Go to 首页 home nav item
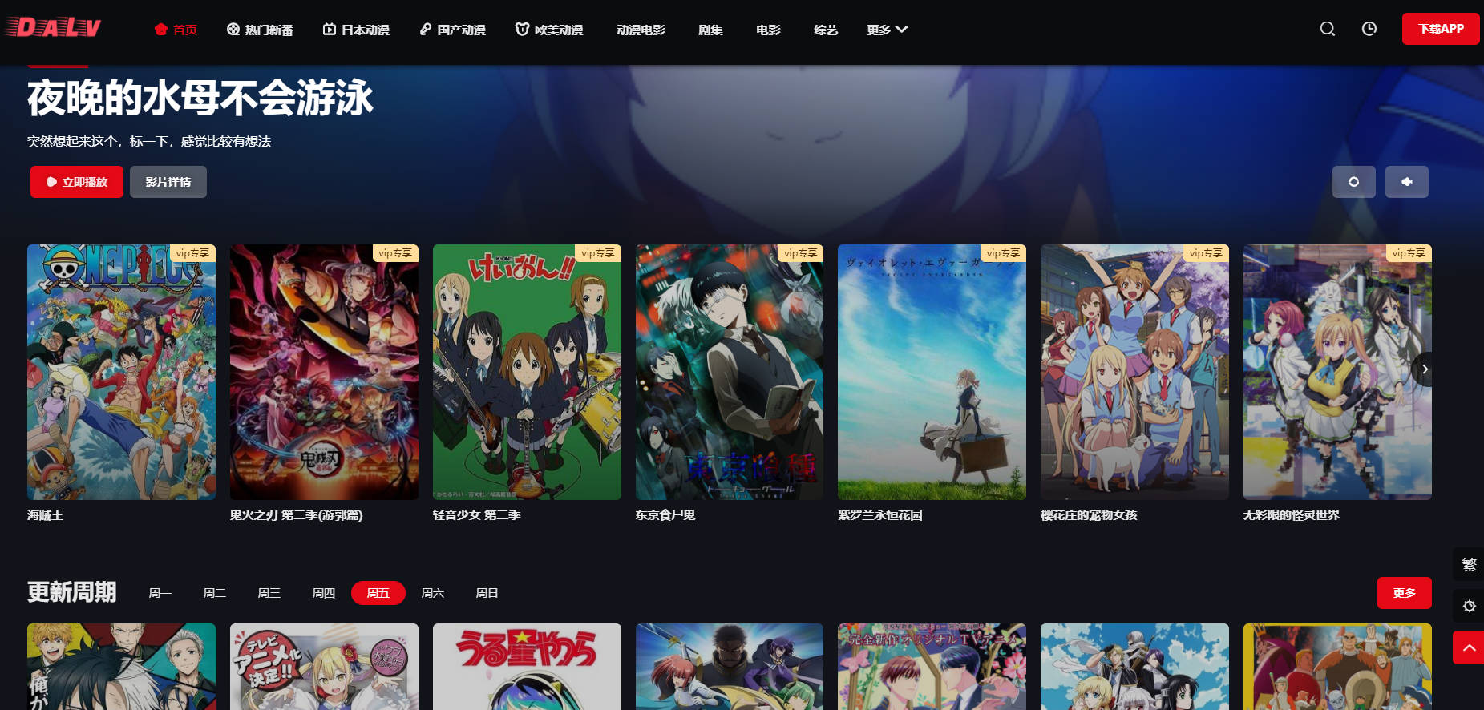1484x710 pixels. pyautogui.click(x=176, y=30)
